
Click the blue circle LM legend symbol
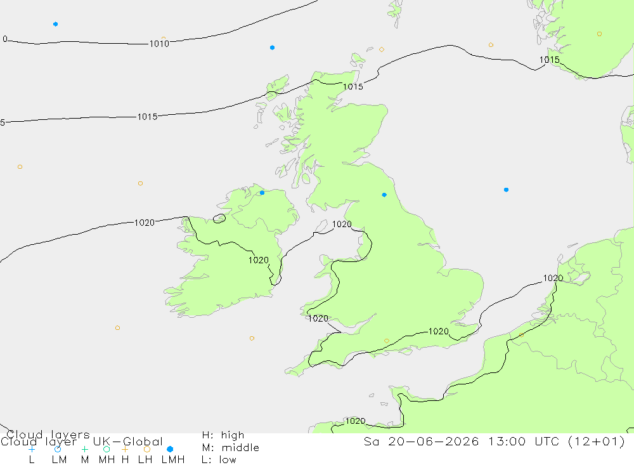[58, 449]
